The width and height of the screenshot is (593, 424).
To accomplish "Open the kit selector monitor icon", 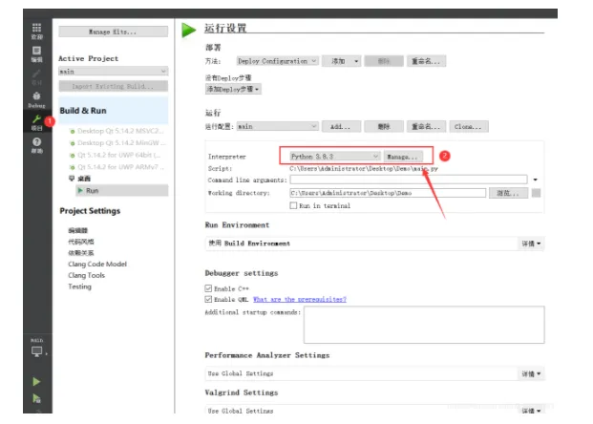I will click(x=37, y=351).
